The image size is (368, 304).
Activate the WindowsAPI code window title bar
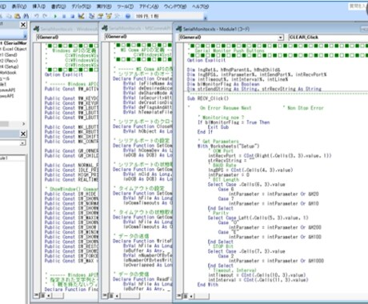click(66, 29)
